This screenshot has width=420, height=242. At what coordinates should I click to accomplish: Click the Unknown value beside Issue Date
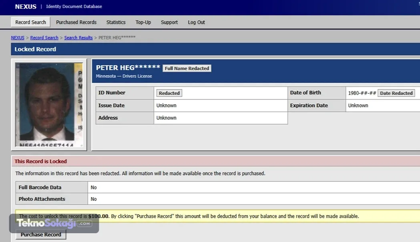166,105
